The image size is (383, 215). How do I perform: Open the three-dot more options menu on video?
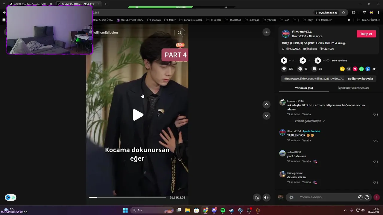(x=266, y=32)
